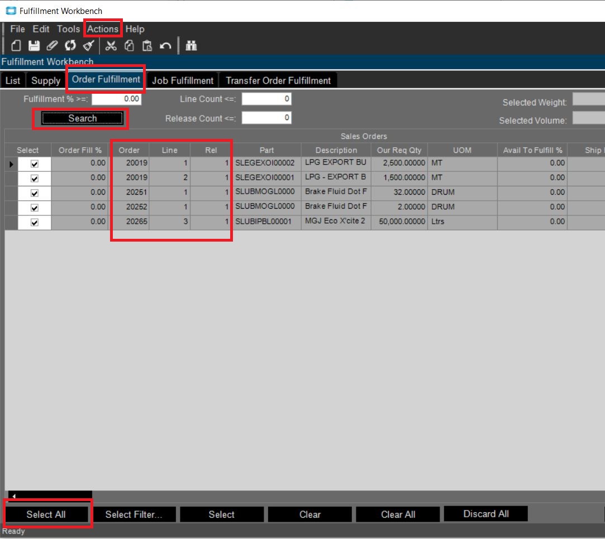Click the New document toolbar icon
The width and height of the screenshot is (605, 539).
click(x=16, y=46)
